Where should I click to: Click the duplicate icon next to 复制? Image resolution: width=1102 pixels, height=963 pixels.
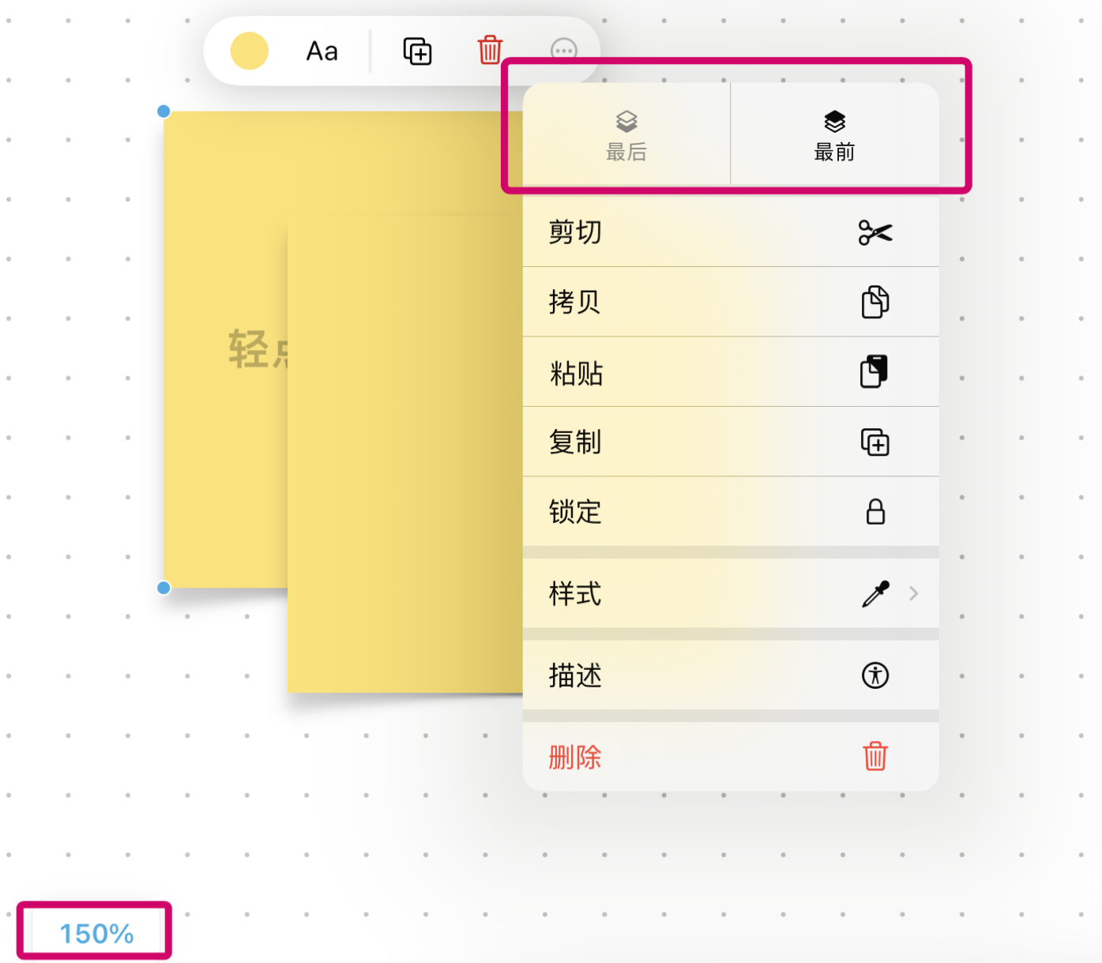coord(875,442)
